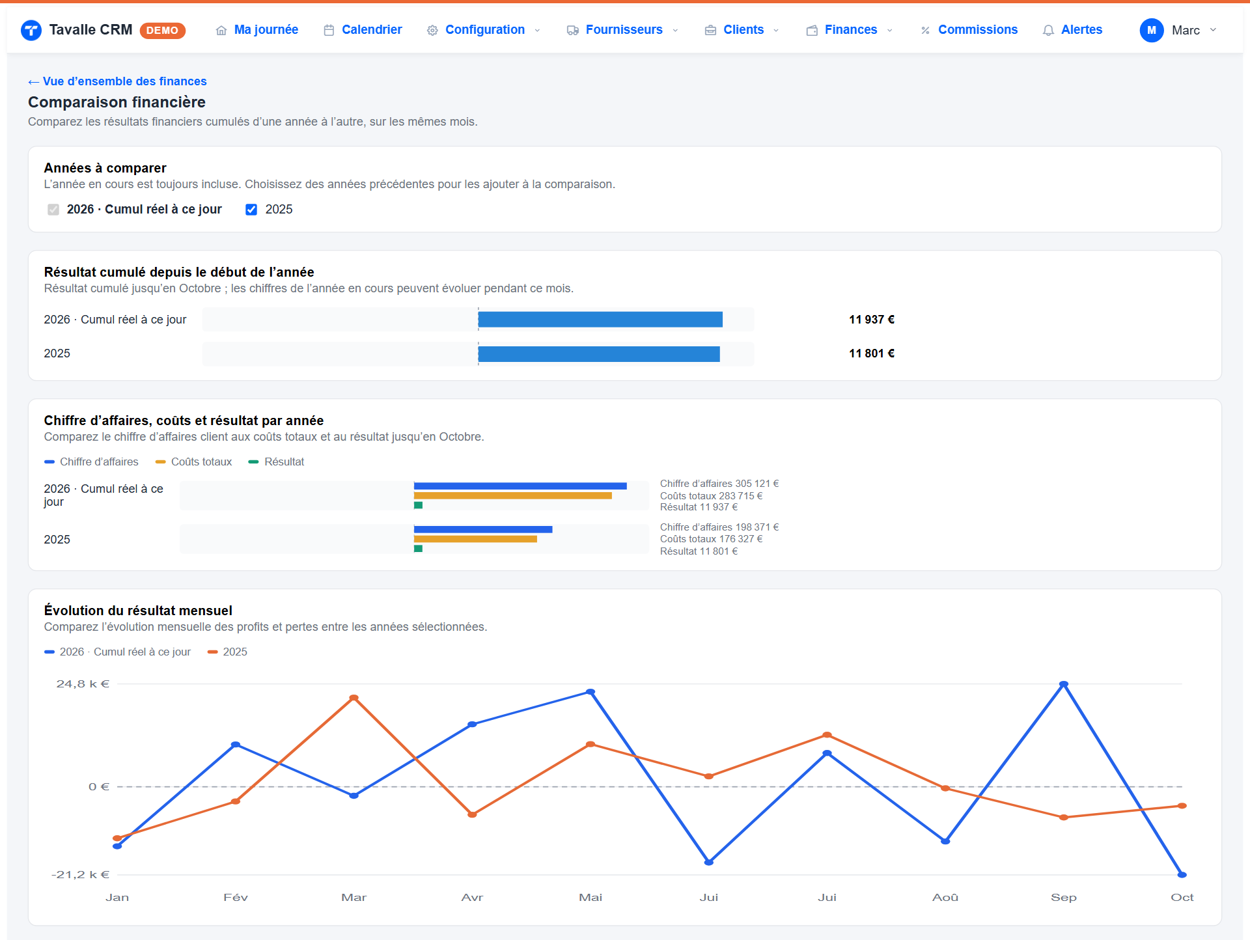Return to Vue d'ensemble des finances

coord(117,81)
